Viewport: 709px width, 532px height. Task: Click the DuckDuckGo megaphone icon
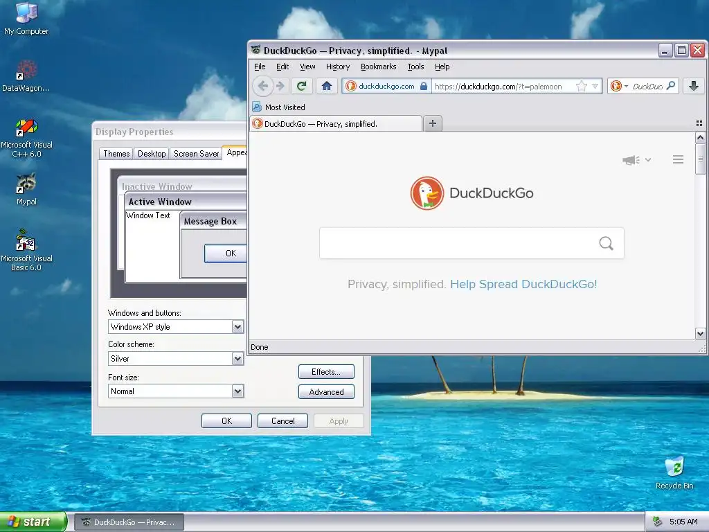631,160
